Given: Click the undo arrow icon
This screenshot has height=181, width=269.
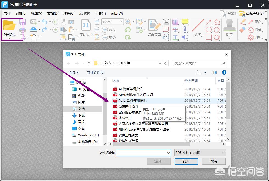Looking at the screenshot, I should (x=44, y=22).
